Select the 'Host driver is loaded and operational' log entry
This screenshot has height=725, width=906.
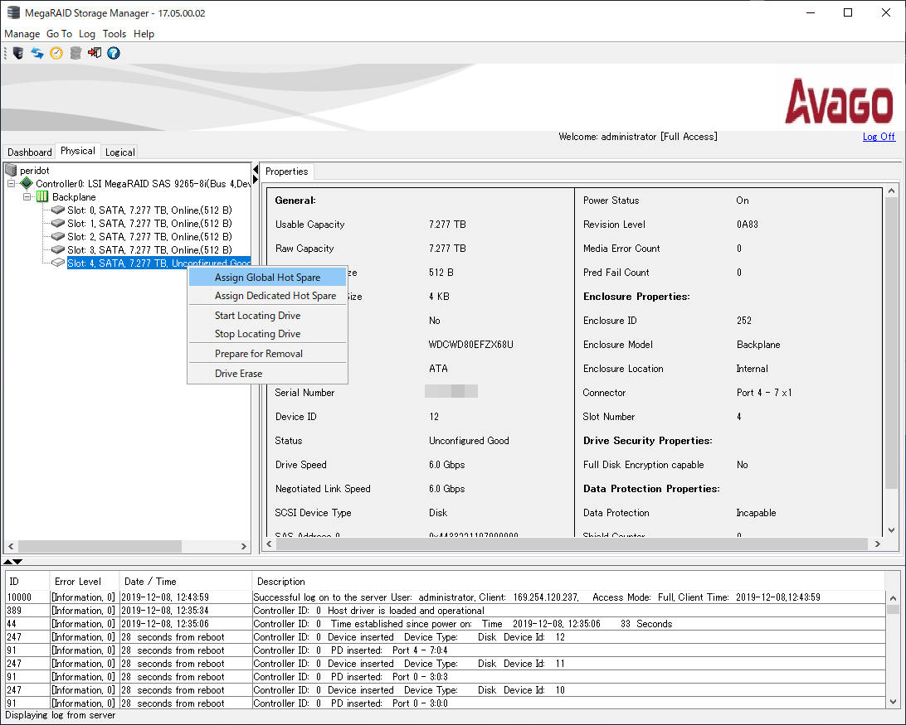[446, 611]
